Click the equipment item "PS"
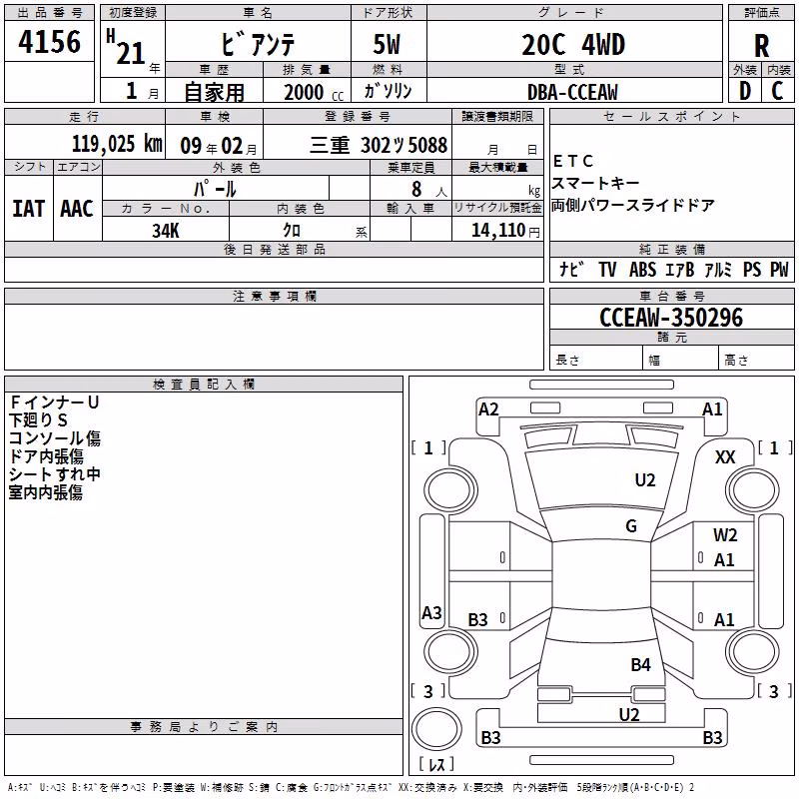 [752, 269]
